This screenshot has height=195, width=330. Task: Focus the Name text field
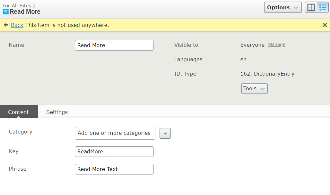(x=114, y=45)
